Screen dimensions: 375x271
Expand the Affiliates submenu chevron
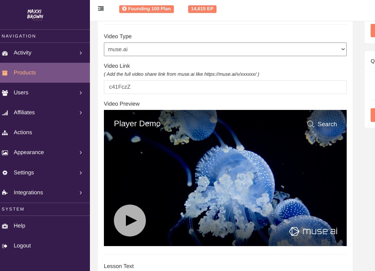point(81,113)
